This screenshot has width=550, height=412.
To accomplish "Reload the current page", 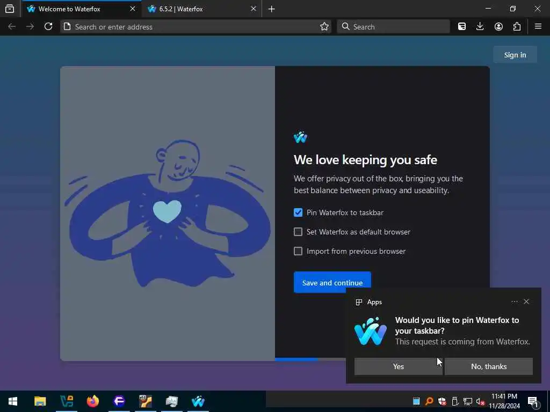I will coord(48,27).
